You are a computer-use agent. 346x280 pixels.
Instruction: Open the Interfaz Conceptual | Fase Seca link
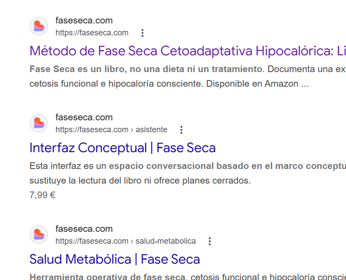123,148
